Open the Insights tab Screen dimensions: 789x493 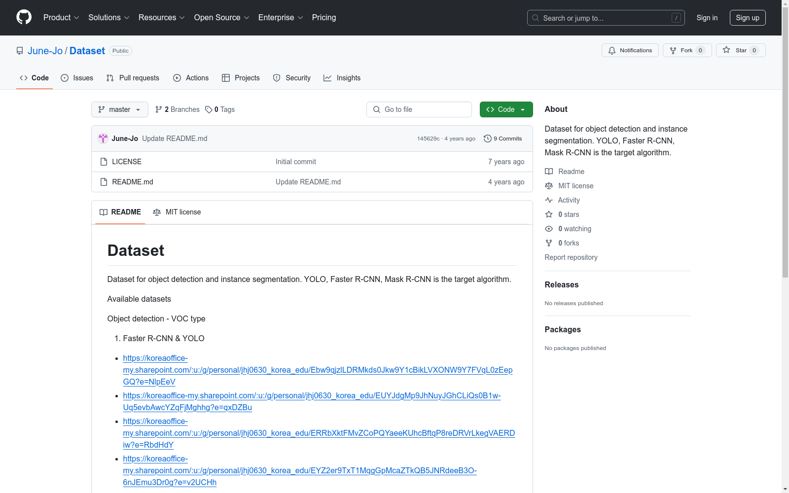342,78
